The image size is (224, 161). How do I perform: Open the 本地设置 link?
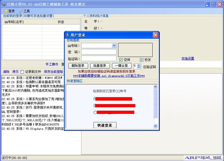click(188, 59)
